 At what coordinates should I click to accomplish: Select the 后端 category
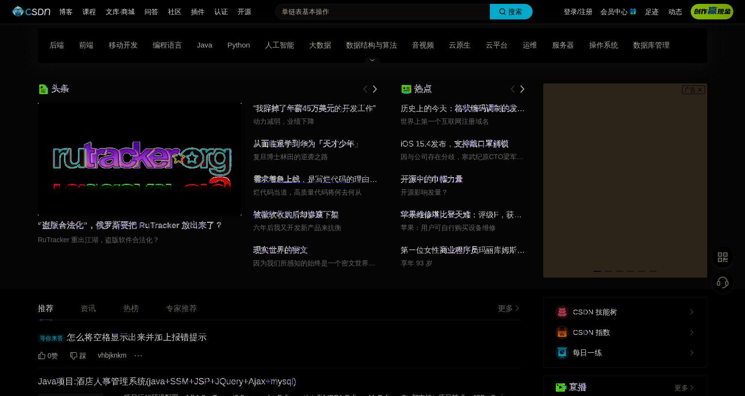(x=57, y=45)
